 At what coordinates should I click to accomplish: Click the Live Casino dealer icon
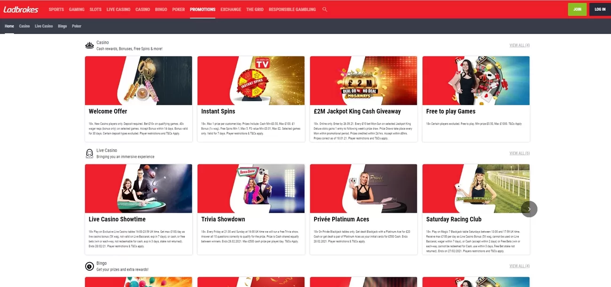coord(89,154)
